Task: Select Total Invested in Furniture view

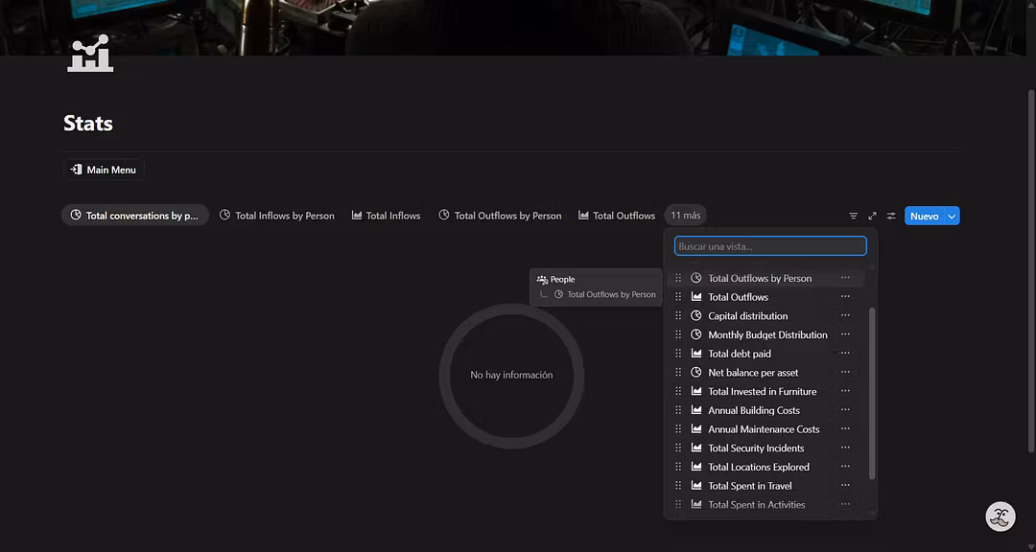Action: tap(762, 392)
